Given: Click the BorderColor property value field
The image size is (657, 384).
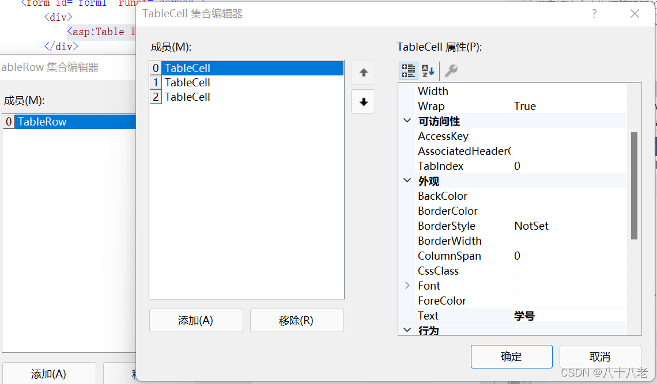Looking at the screenshot, I should pyautogui.click(x=569, y=211).
